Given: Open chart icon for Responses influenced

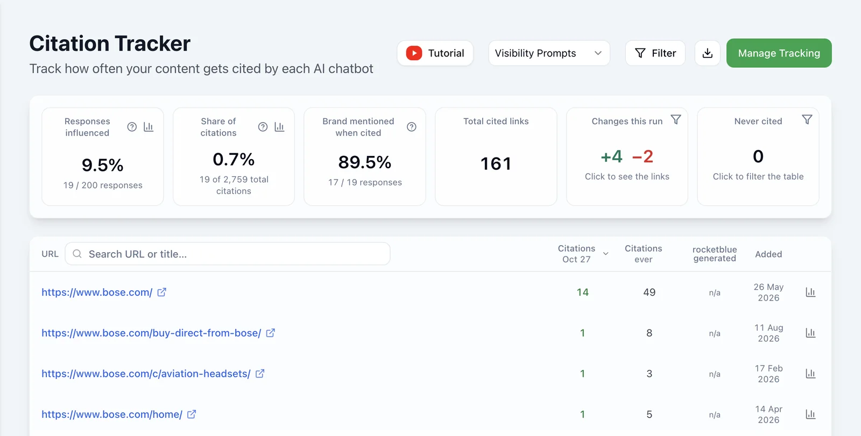Looking at the screenshot, I should point(149,127).
